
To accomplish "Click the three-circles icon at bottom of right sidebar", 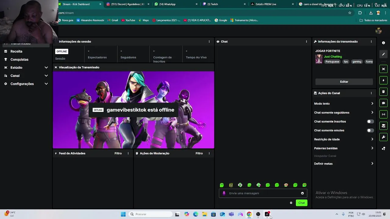I will pos(383,148).
